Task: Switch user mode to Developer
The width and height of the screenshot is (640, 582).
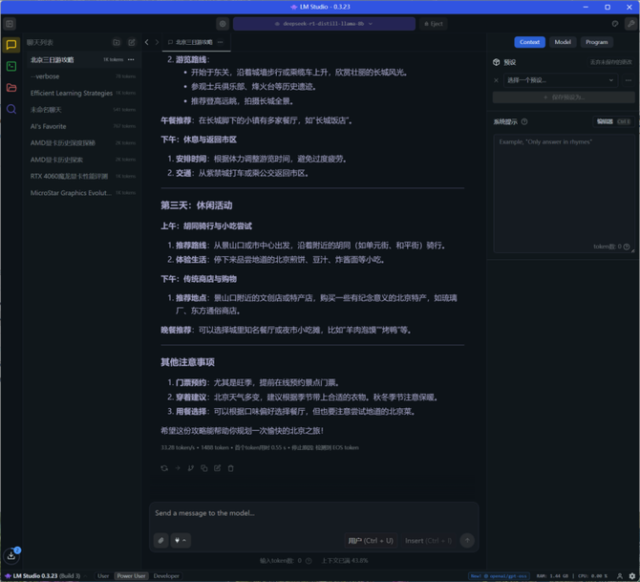Action: [x=166, y=576]
